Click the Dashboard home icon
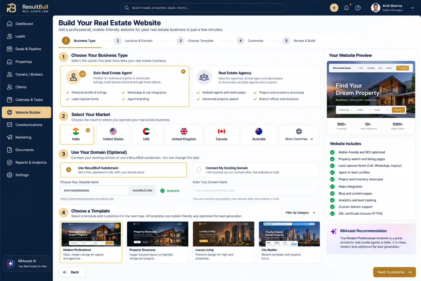Viewport: 421px width, 281px height. click(10, 24)
